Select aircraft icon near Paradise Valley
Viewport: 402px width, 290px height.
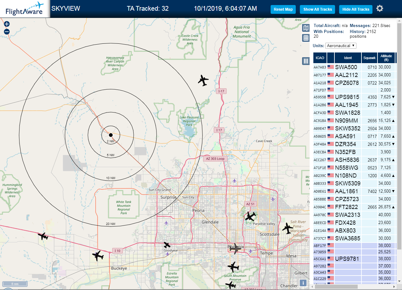(x=251, y=216)
